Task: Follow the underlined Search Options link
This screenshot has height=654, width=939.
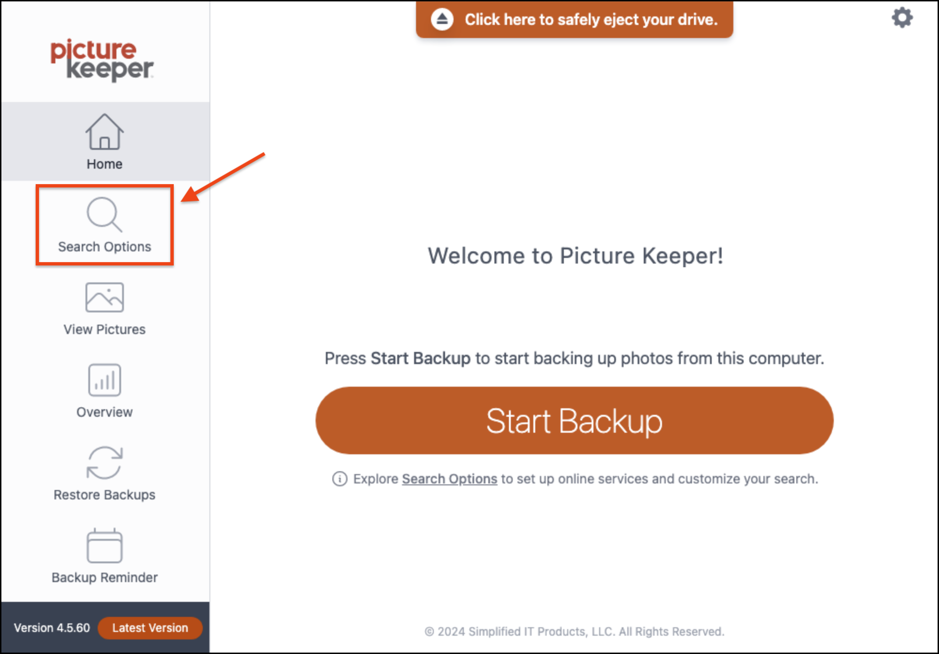Action: (x=449, y=479)
